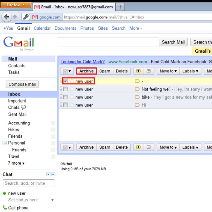Open the top 'Labels' dropdown

190,71
